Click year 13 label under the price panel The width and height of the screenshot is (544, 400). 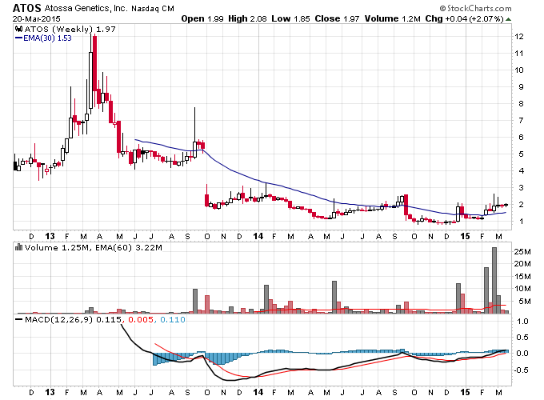[50, 236]
